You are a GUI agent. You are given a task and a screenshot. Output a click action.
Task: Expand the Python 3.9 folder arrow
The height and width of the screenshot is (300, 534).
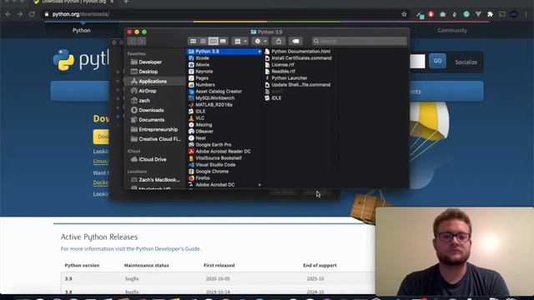tap(259, 52)
